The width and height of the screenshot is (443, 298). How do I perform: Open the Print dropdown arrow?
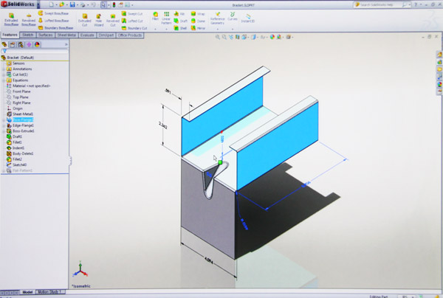(88, 5)
